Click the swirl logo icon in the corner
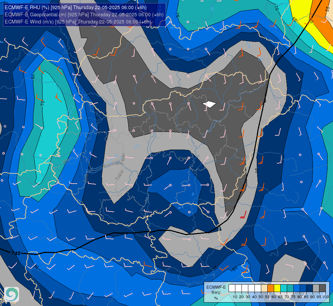The image size is (333, 306). [x=12, y=294]
